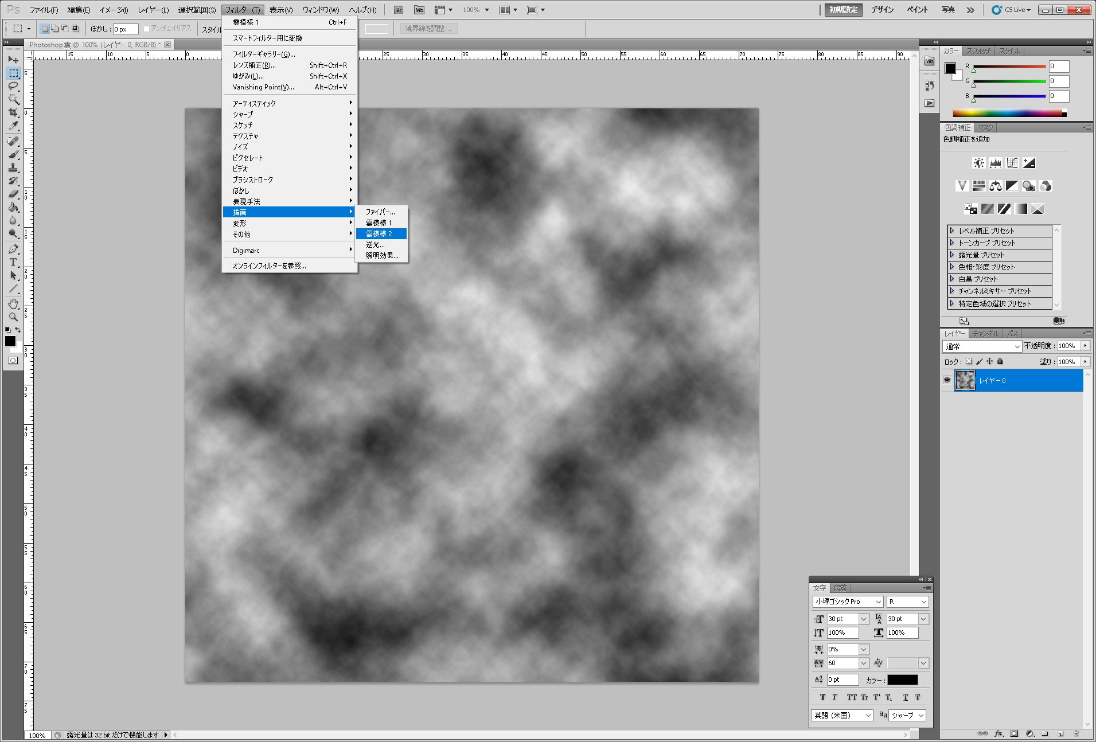The height and width of the screenshot is (742, 1096).
Task: Add a Levels adjustment (histogram icon)
Action: point(995,163)
